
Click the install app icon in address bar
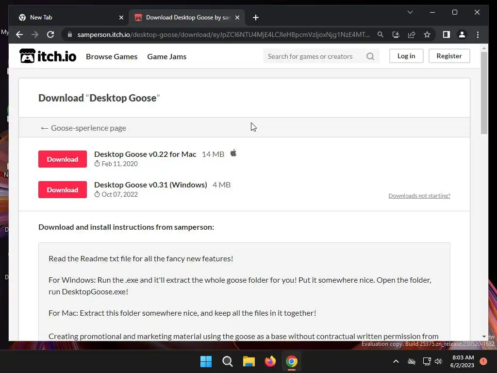point(396,34)
